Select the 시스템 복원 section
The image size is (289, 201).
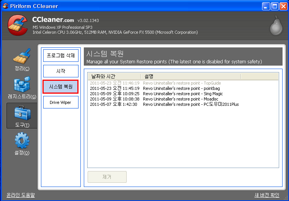tap(61, 86)
